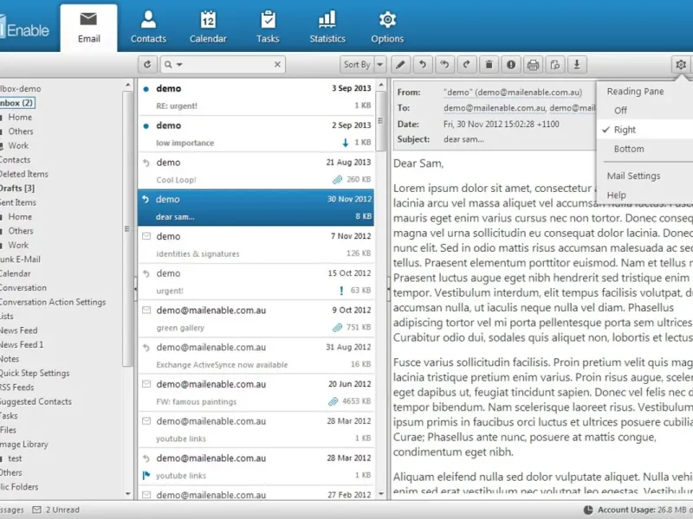The image size is (693, 519).
Task: Select the Drafts [3] folder
Action: pyautogui.click(x=16, y=188)
